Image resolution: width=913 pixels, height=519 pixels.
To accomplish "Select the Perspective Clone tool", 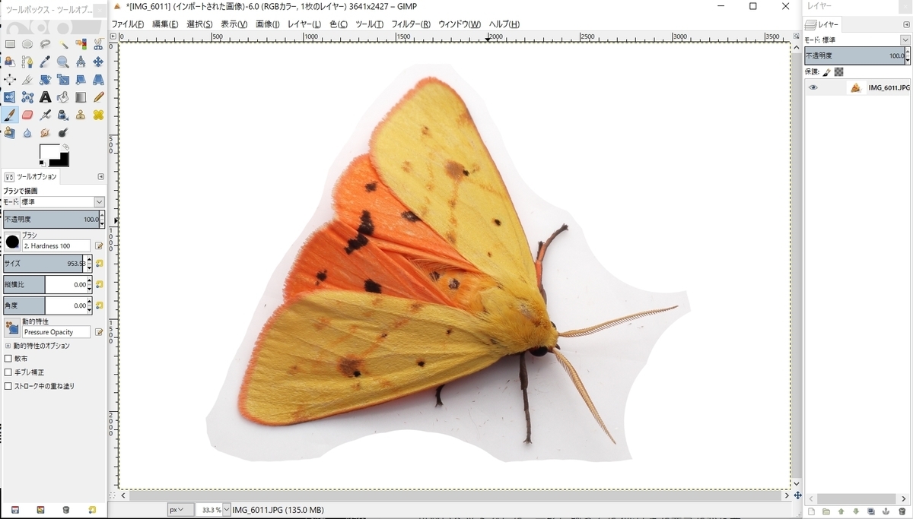I will pyautogui.click(x=10, y=133).
